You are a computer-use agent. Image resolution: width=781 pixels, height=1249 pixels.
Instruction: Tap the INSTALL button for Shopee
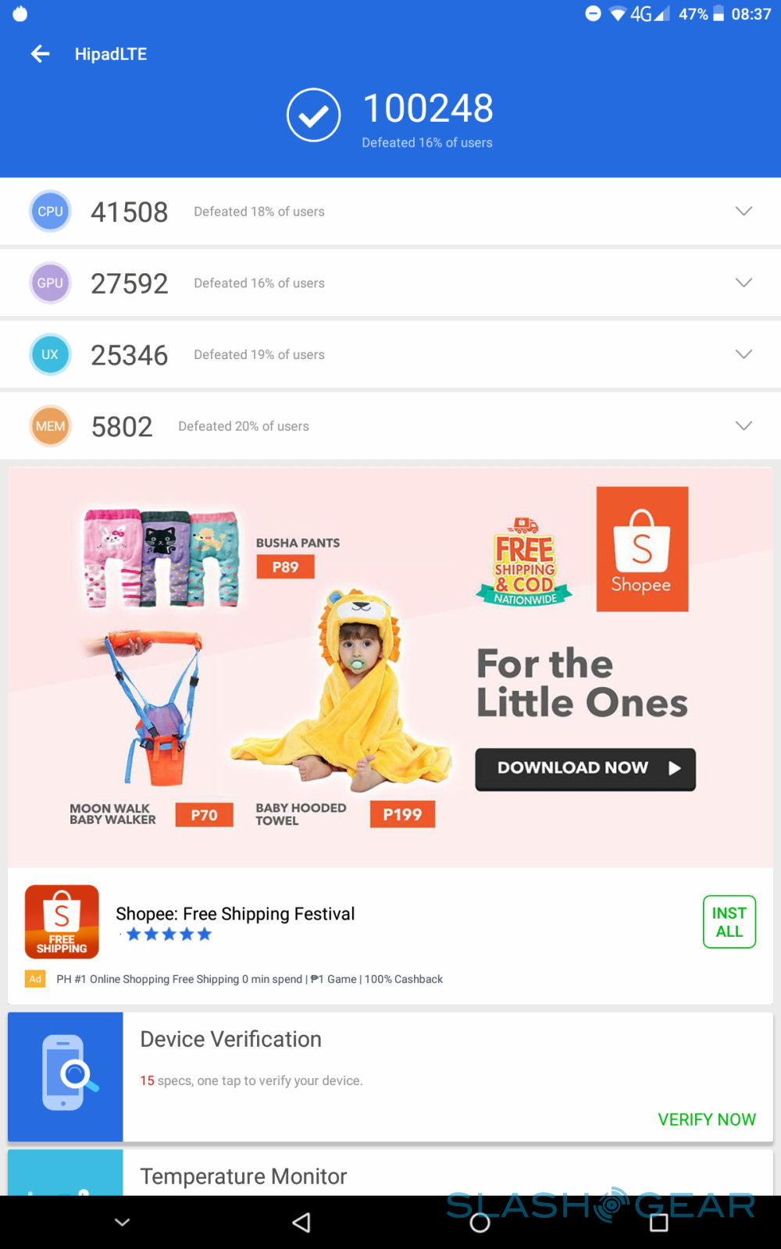729,922
